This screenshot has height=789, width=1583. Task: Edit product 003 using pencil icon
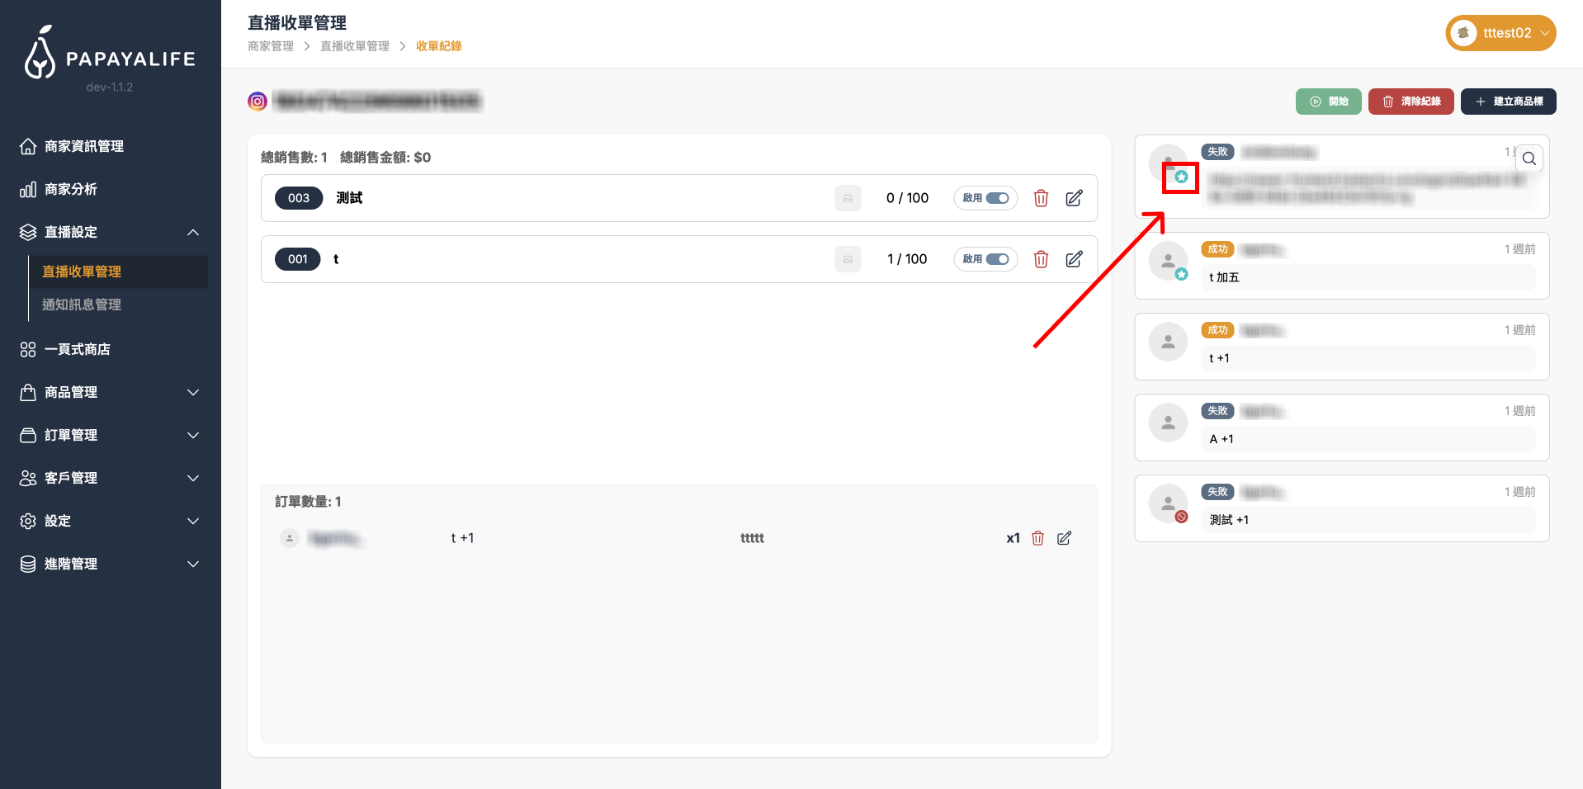(1074, 198)
